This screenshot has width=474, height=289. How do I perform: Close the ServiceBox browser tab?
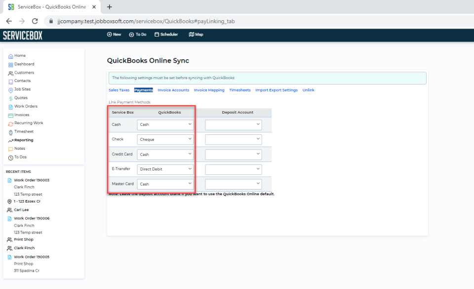point(94,6)
